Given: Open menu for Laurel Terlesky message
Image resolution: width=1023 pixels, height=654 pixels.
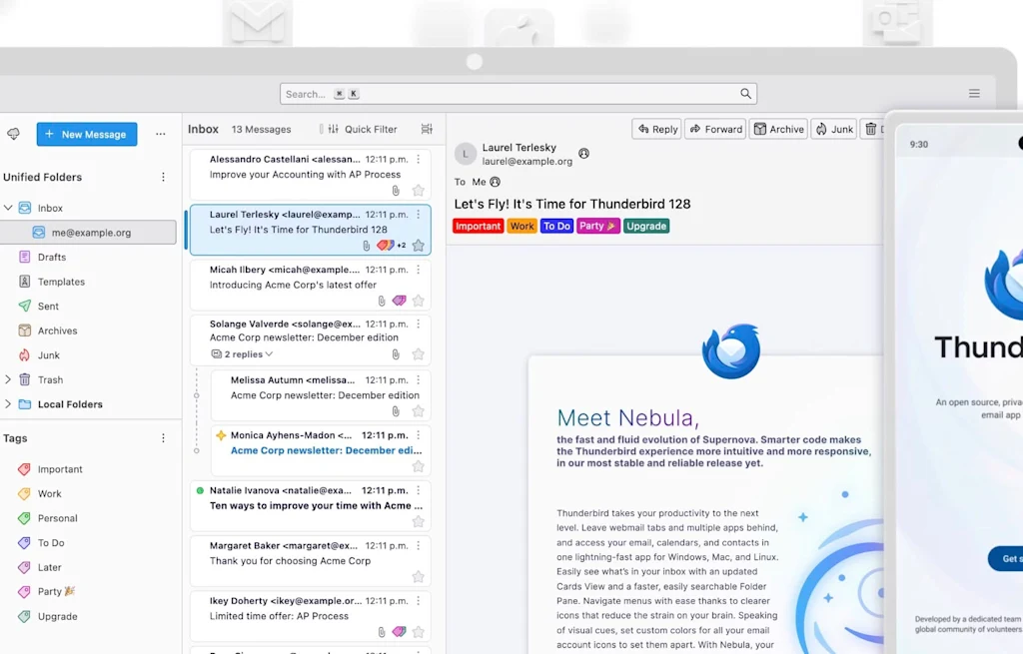Looking at the screenshot, I should 419,214.
